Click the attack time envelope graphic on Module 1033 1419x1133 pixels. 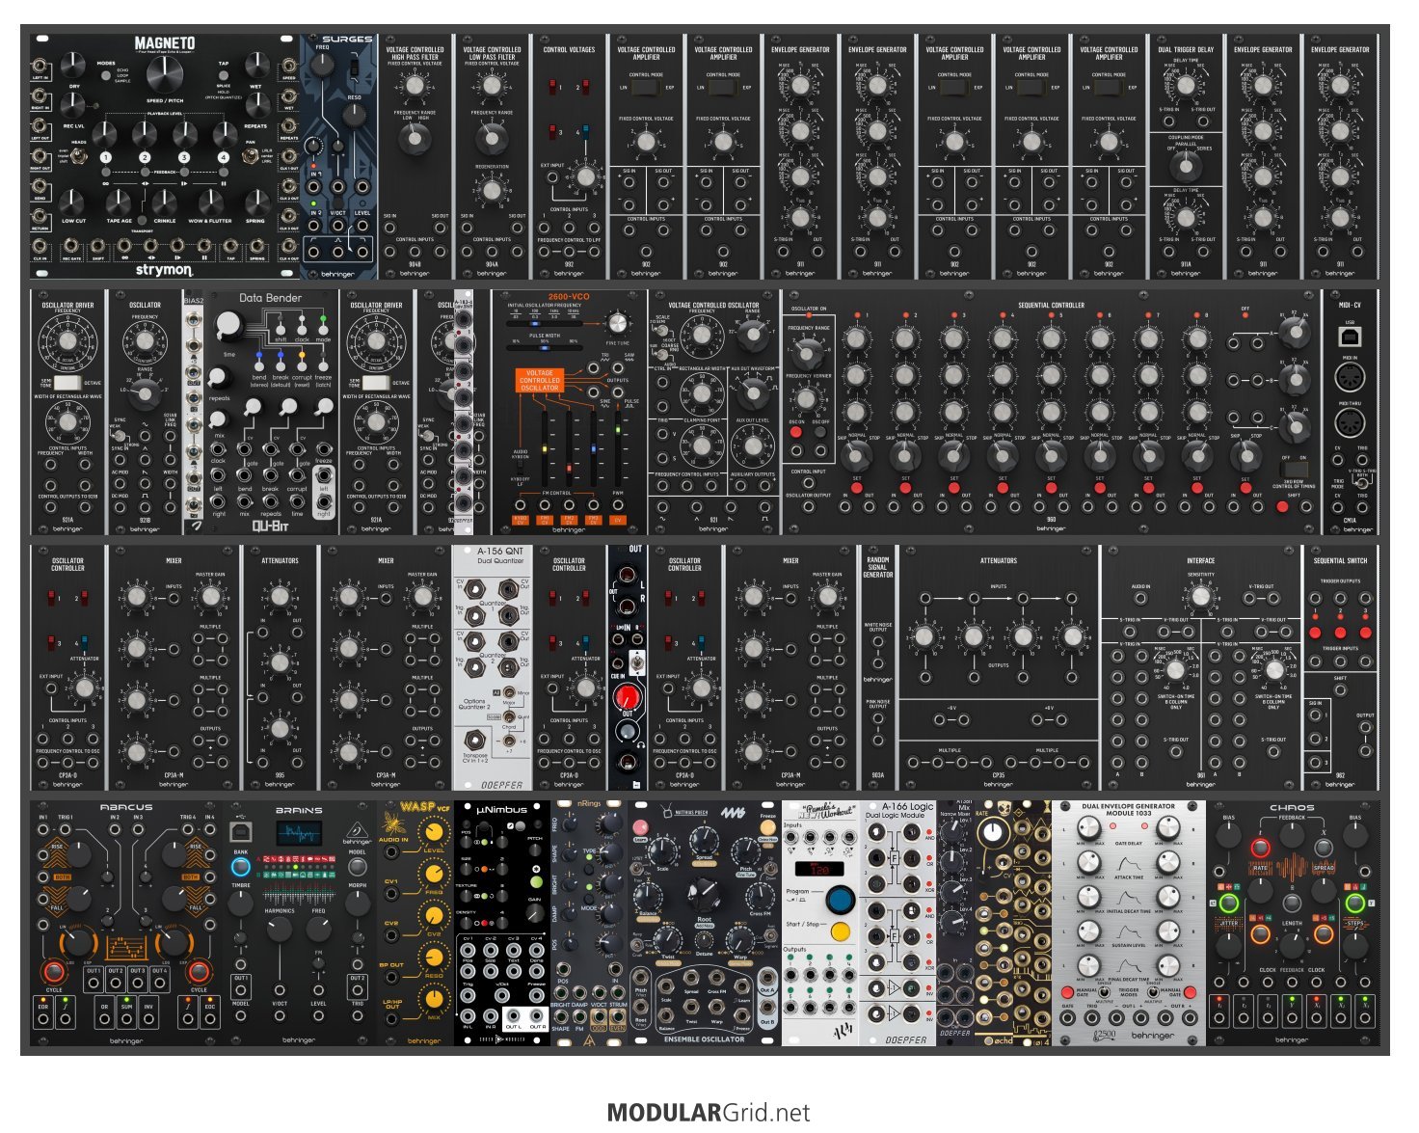click(x=1128, y=864)
